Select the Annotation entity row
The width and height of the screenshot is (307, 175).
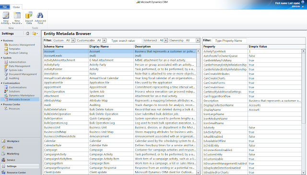(119, 74)
